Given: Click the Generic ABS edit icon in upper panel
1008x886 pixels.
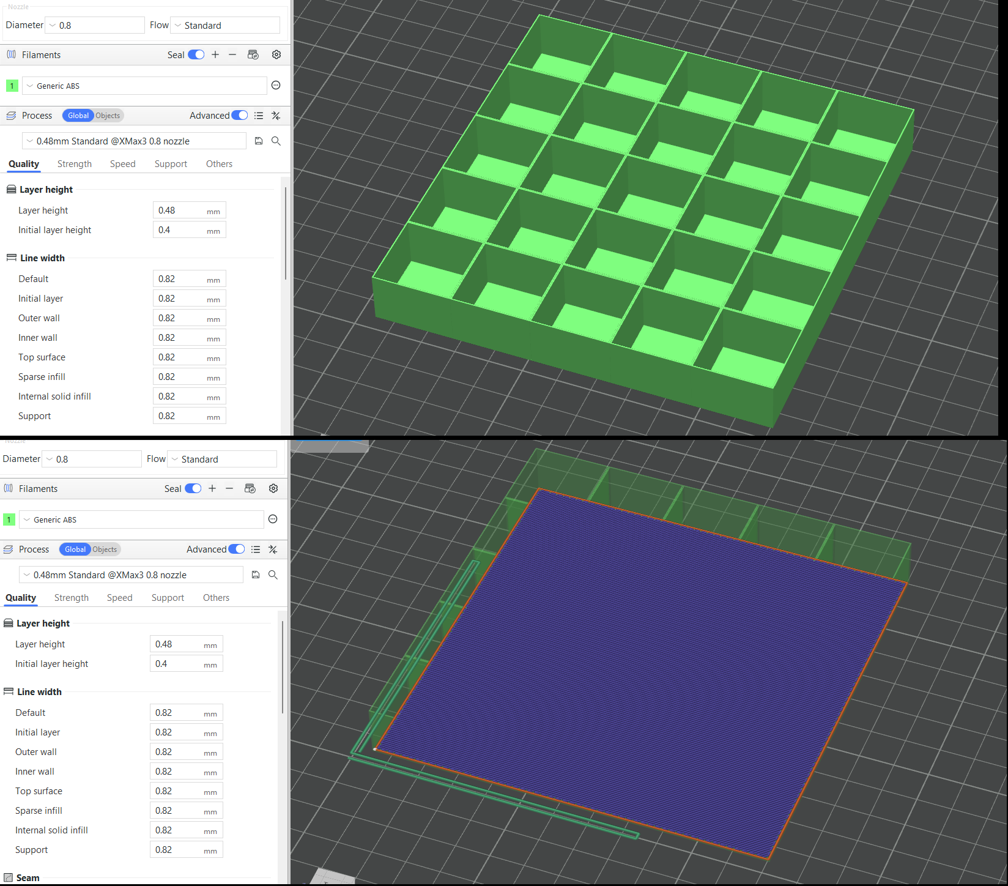Looking at the screenshot, I should [276, 86].
